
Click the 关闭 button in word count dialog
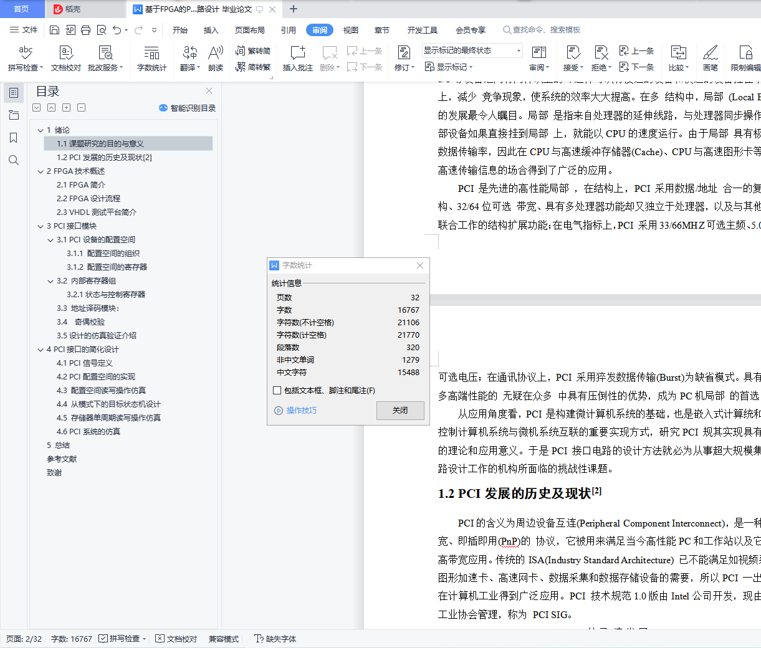click(x=400, y=411)
